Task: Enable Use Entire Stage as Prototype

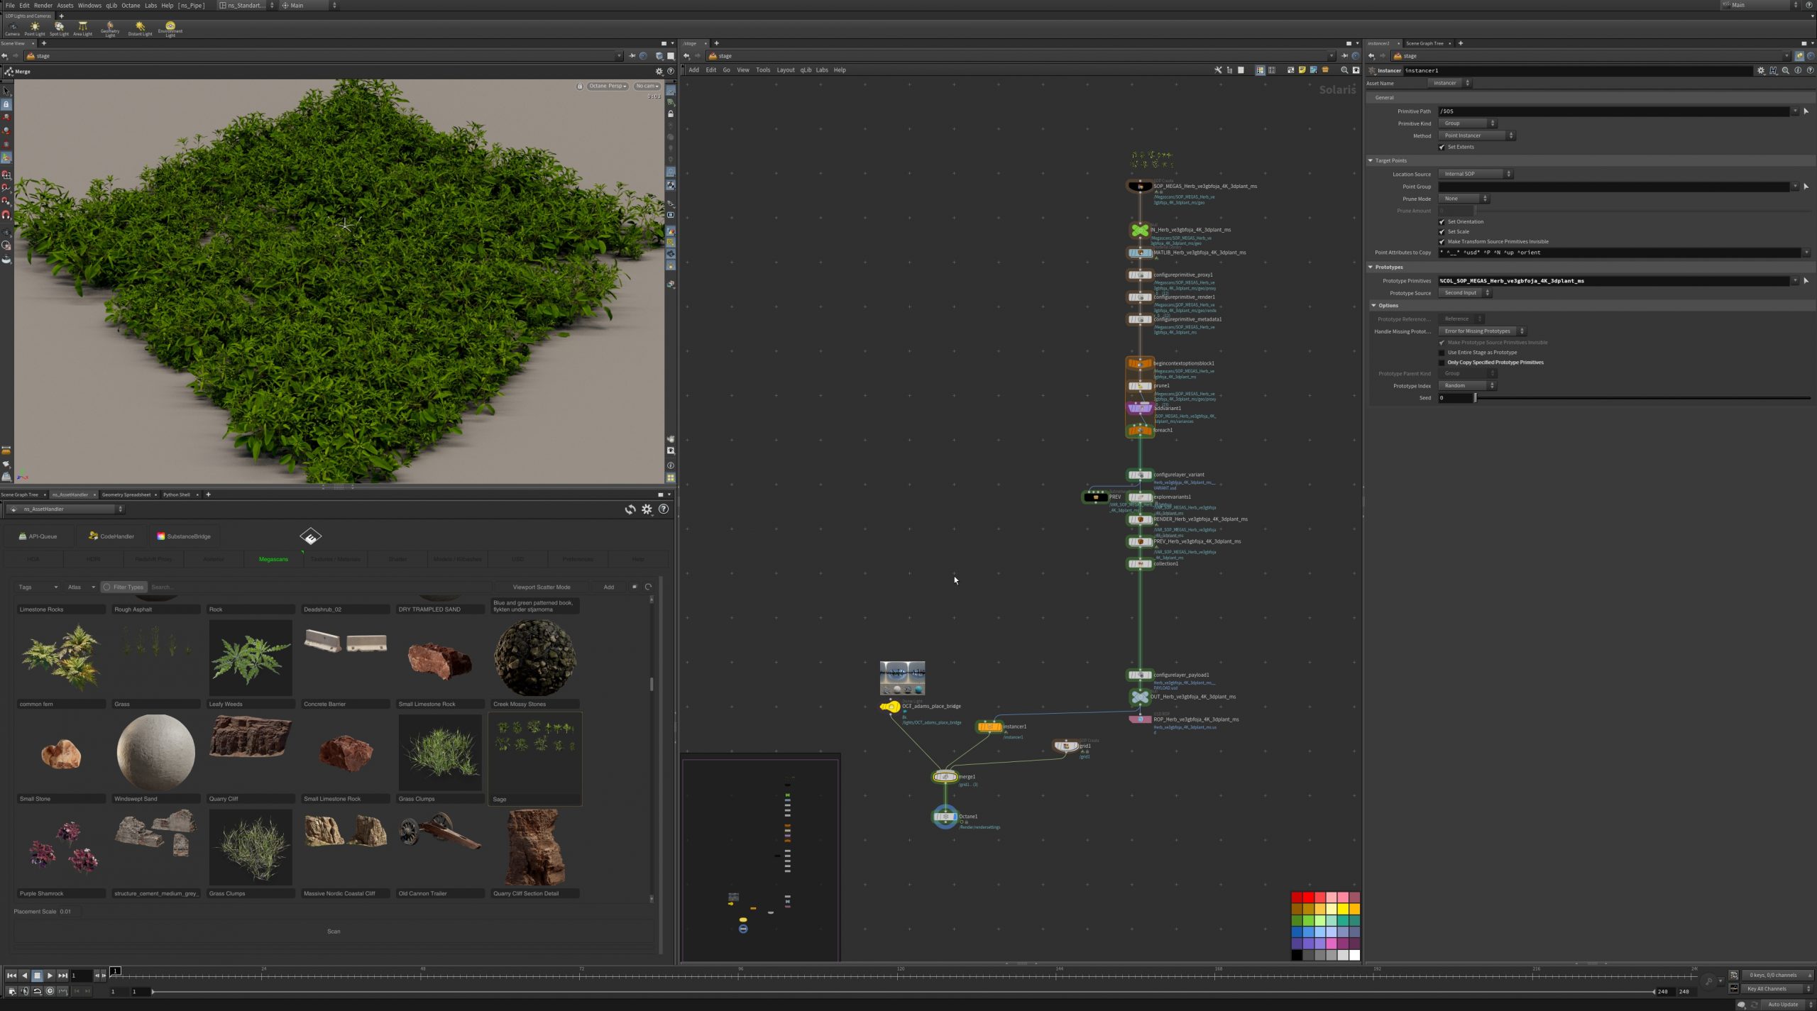Action: [x=1442, y=353]
